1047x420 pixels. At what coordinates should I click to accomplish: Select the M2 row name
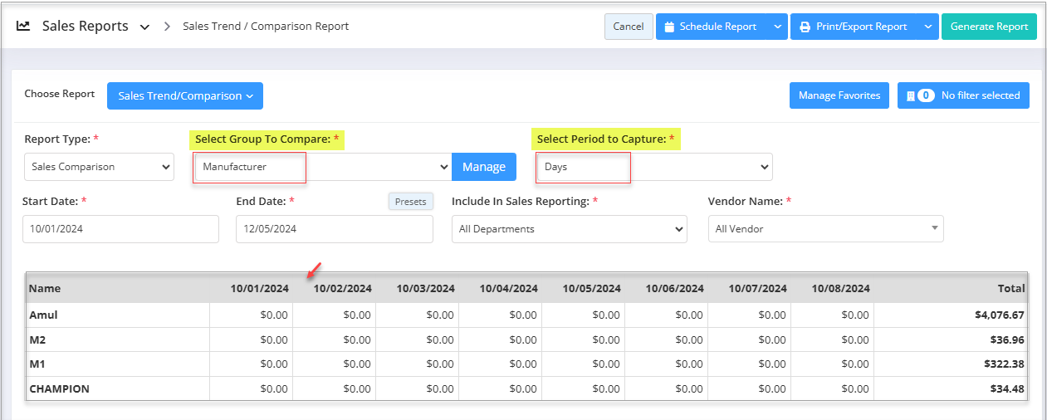click(x=37, y=339)
